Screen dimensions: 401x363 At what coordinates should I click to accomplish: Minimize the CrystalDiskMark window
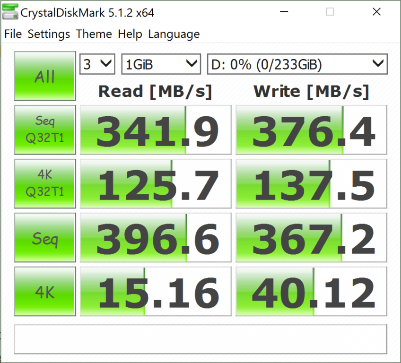[x=284, y=12]
